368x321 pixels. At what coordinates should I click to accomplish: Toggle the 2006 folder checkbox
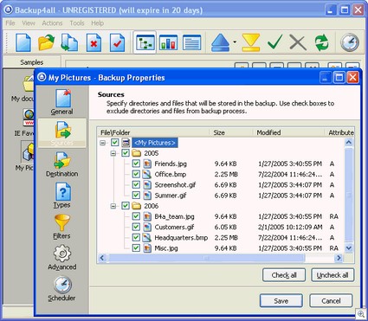point(126,206)
